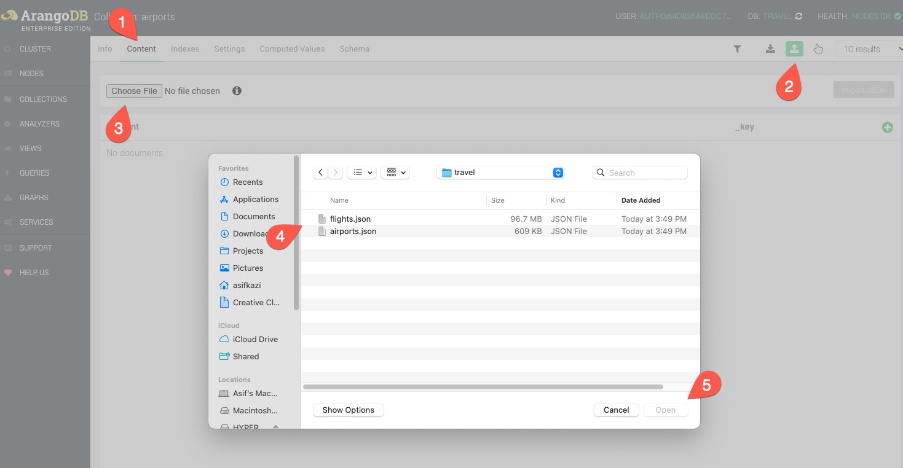Screen dimensions: 903x468
Task: Switch to the Info tab
Action: pos(105,49)
